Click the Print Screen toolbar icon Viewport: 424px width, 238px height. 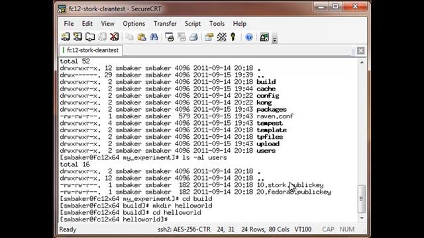(x=170, y=37)
